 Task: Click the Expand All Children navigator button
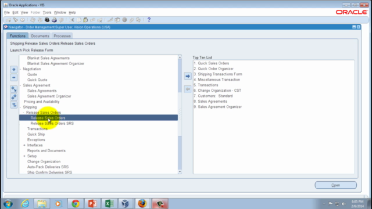coord(14,89)
